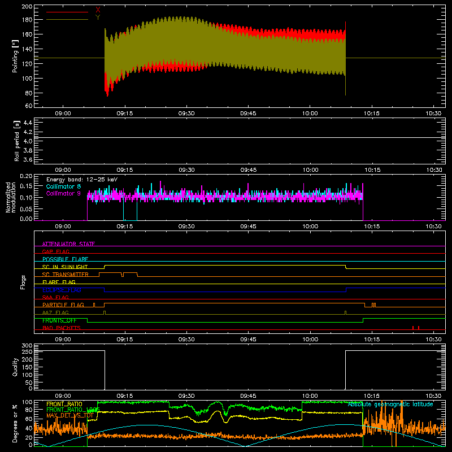Select the PARTICLE_FLAG label
This screenshot has width=452, height=452.
[63, 305]
